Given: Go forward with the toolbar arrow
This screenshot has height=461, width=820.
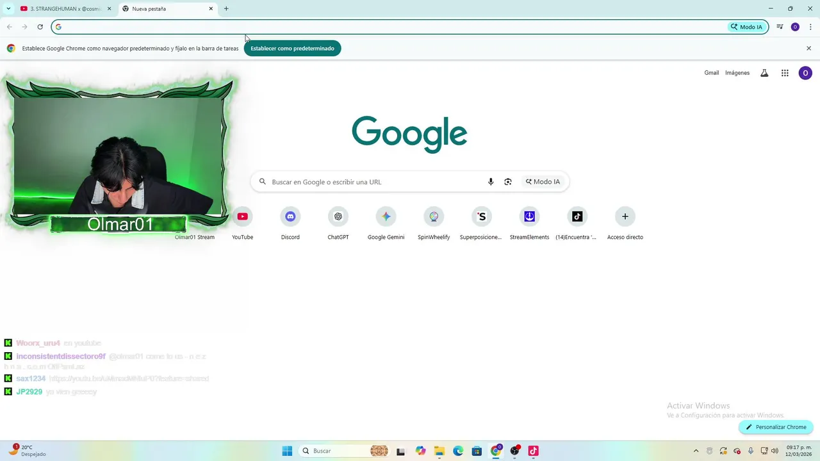Looking at the screenshot, I should click(x=24, y=27).
